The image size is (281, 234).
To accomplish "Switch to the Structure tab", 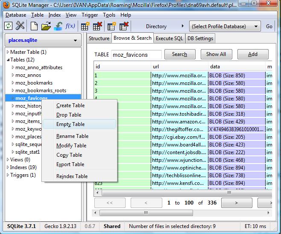I will [x=99, y=38].
